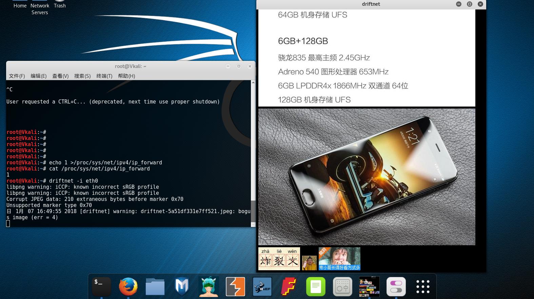
Task: Click the driftnet window title text
Action: 371,4
